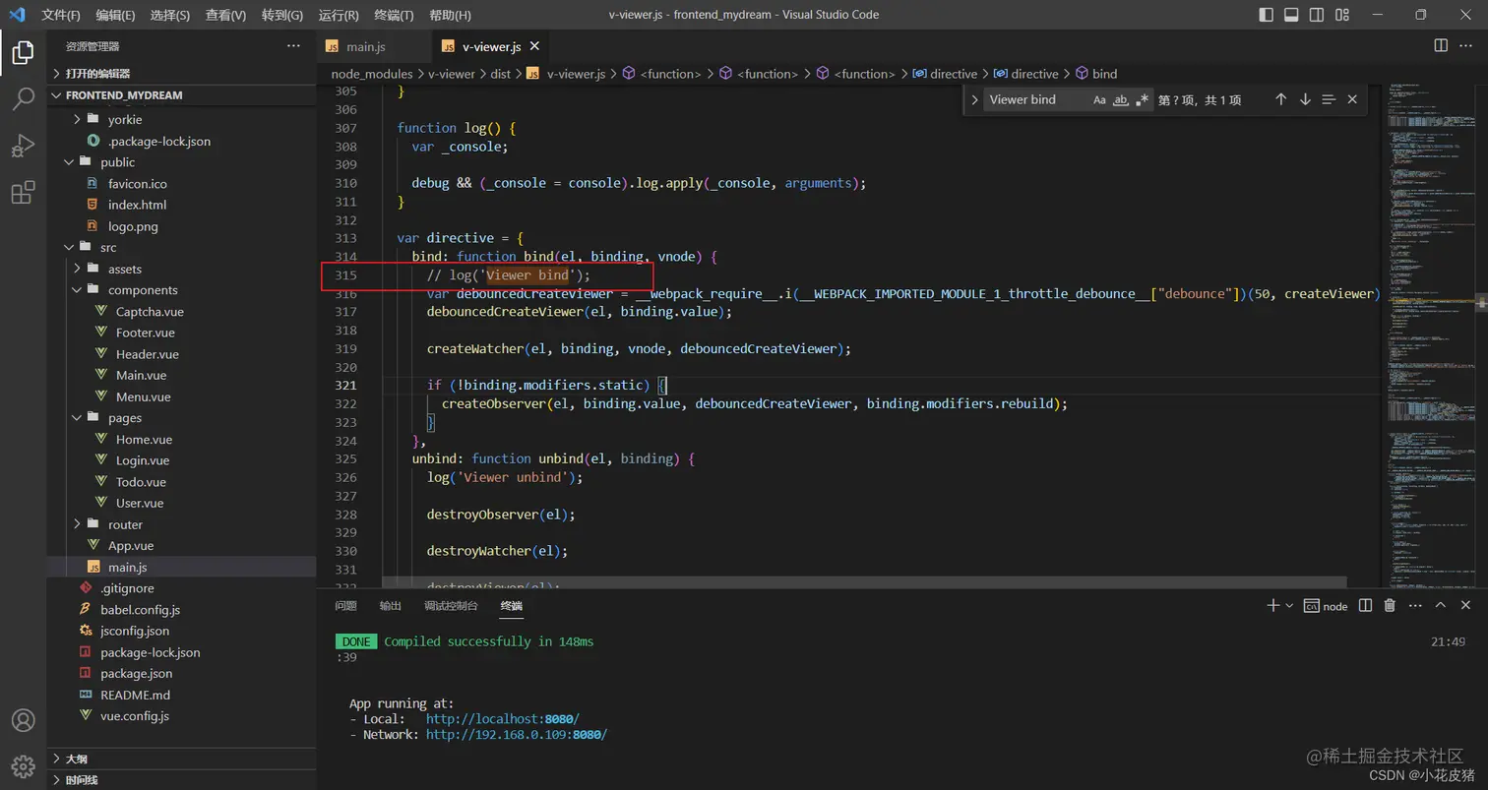Open the Manage settings gear icon
This screenshot has width=1488, height=790.
[x=23, y=766]
